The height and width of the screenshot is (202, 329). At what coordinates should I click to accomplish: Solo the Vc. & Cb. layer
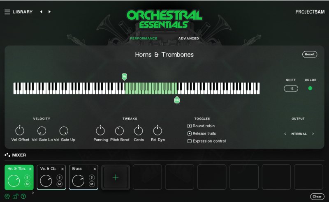[x=59, y=177]
